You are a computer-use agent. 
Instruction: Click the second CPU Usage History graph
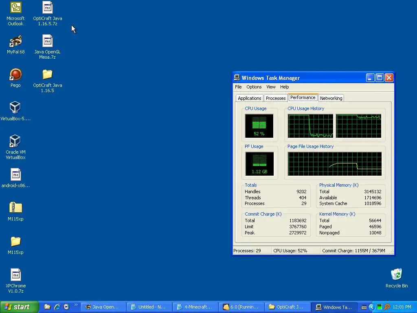click(358, 126)
